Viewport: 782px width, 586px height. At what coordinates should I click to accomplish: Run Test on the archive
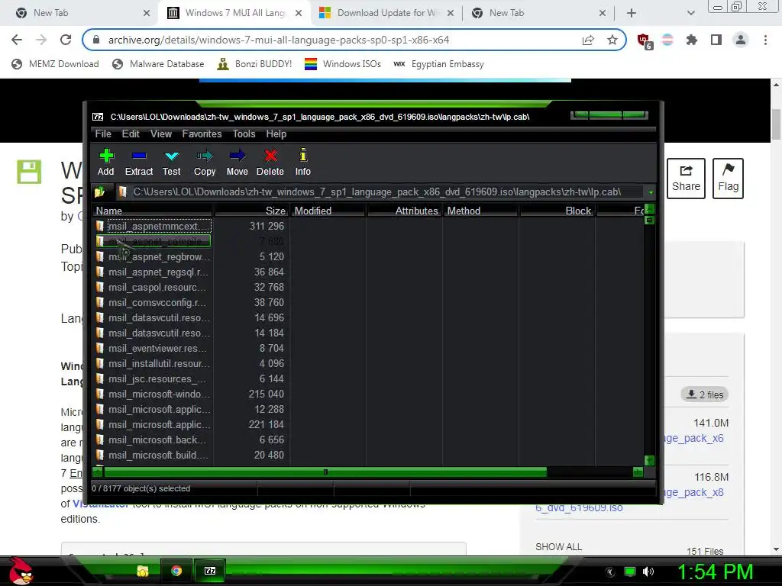172,162
